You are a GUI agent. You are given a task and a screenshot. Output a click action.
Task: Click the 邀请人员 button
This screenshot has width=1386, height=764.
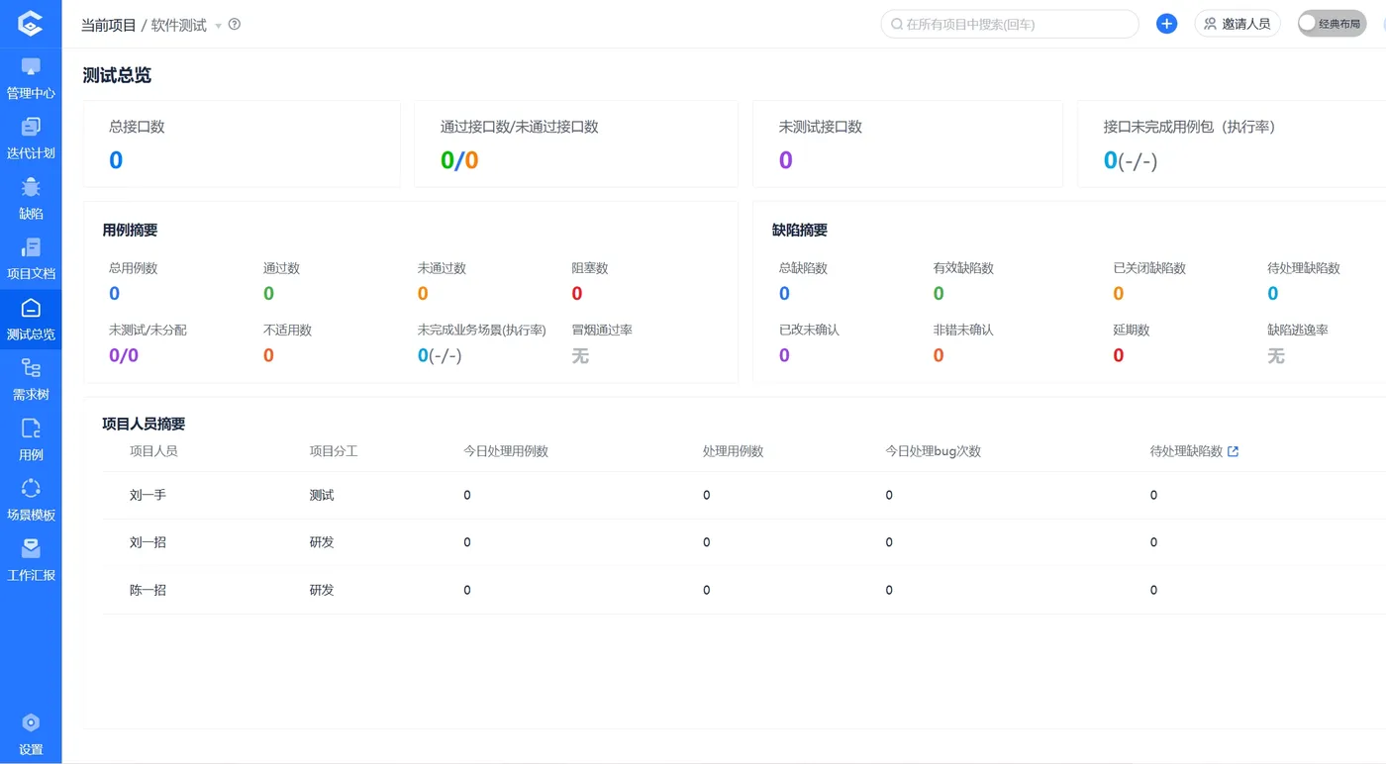click(x=1237, y=24)
